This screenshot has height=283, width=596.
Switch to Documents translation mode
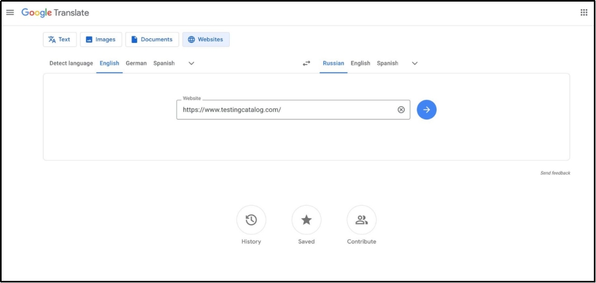coord(152,40)
